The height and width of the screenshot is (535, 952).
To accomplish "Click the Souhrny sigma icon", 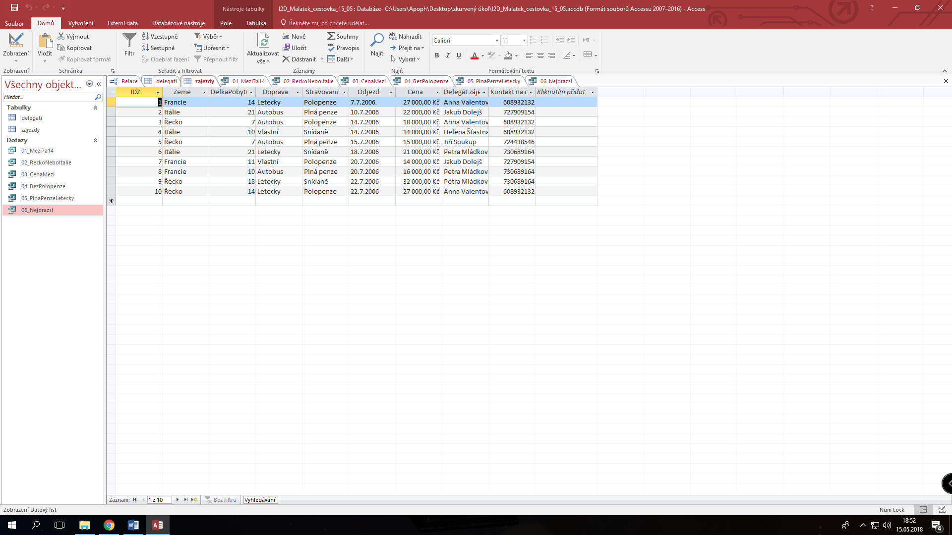I will [x=331, y=36].
